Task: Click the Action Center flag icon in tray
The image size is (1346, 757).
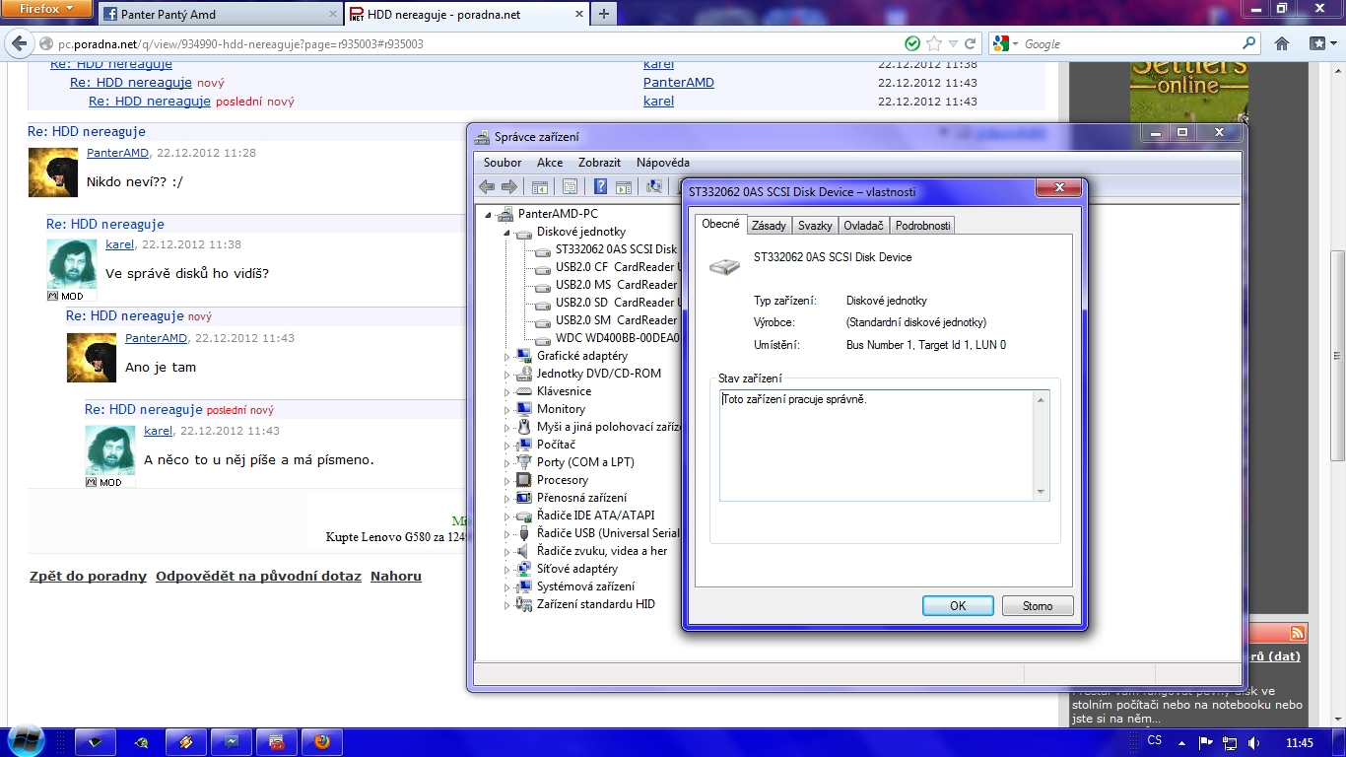Action: pyautogui.click(x=1205, y=742)
